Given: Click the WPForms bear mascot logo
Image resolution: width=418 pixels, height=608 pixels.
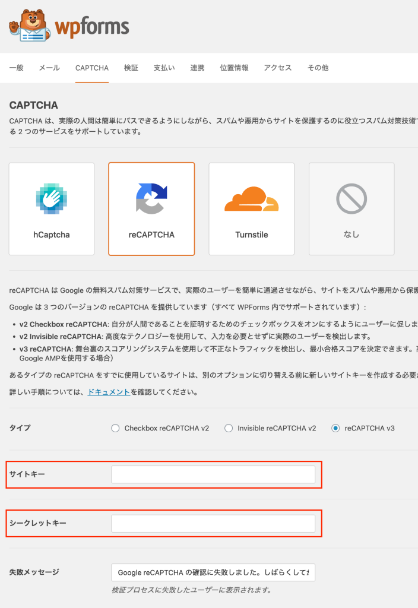Looking at the screenshot, I should 30,25.
